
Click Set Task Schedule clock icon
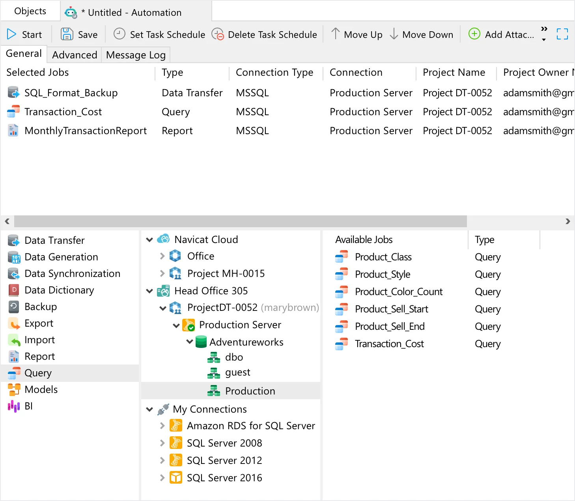[x=119, y=34]
